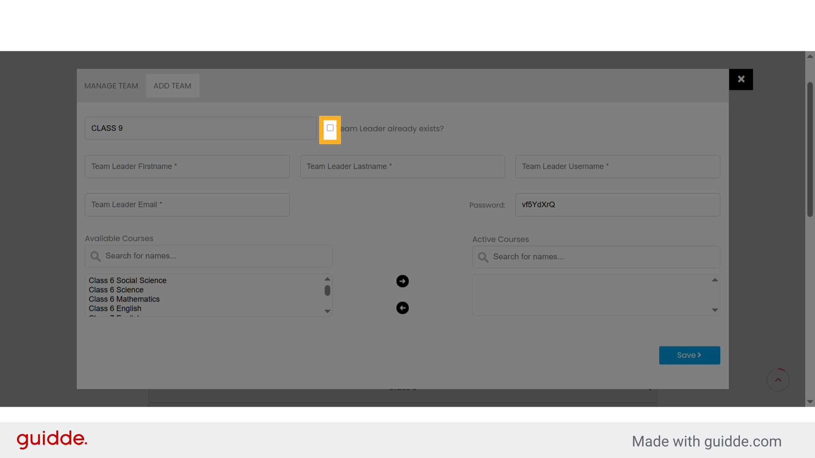Click the left arrow to remove course

pos(402,308)
